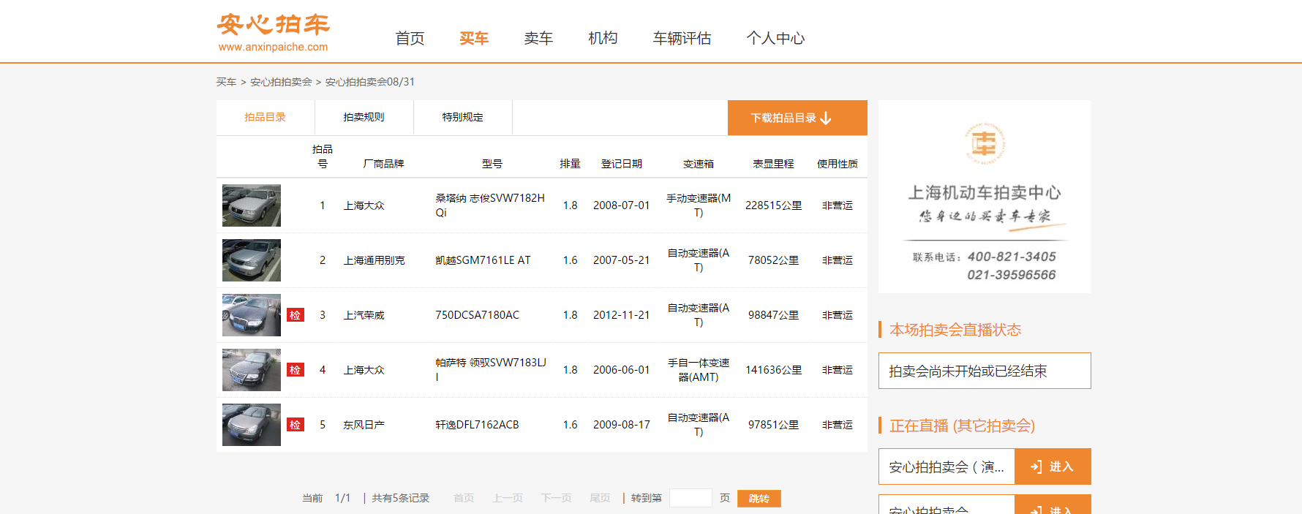
Task: Click the 上一页 pagination link
Action: [x=508, y=498]
